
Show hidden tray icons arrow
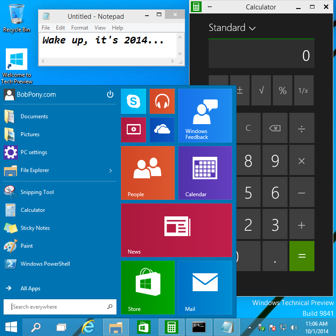pos(250,327)
